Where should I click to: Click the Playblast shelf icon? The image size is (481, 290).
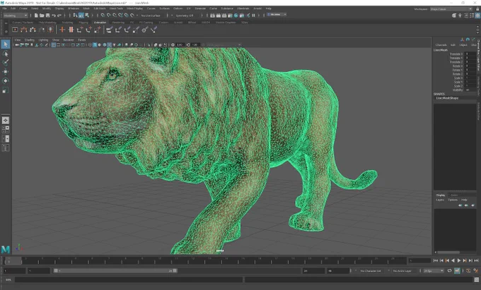[15, 30]
